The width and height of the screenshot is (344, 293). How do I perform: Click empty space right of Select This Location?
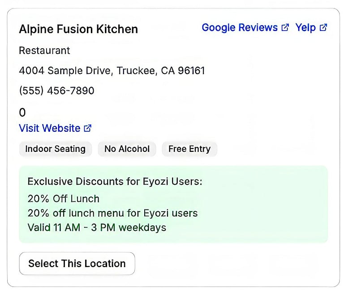[x=233, y=264]
